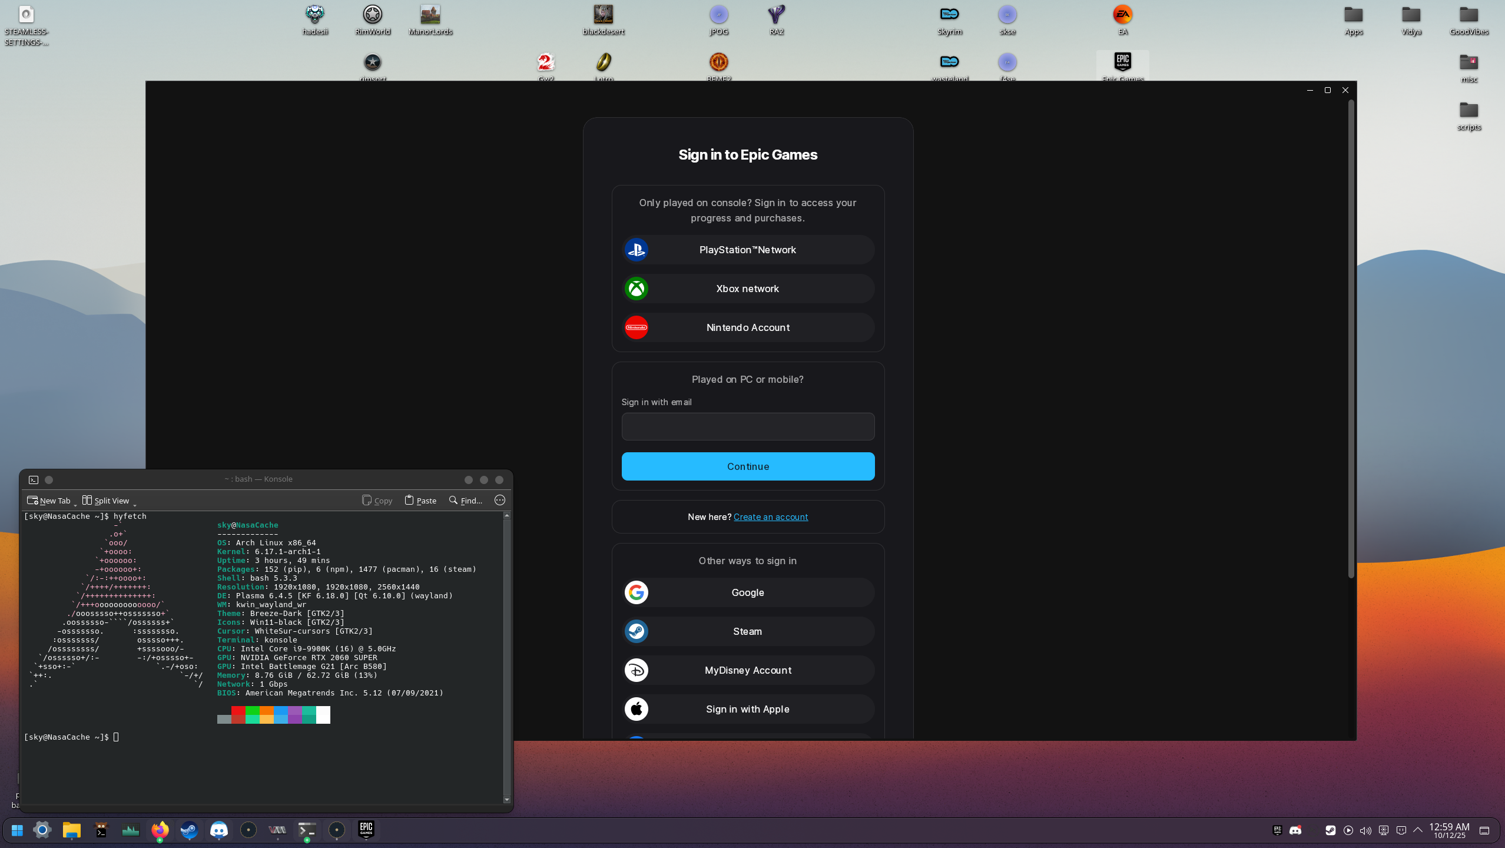Click Paste in Konsole toolbar
Image resolution: width=1505 pixels, height=848 pixels.
pyautogui.click(x=420, y=501)
